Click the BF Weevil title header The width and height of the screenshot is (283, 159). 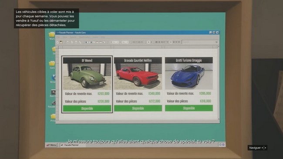pos(87,60)
